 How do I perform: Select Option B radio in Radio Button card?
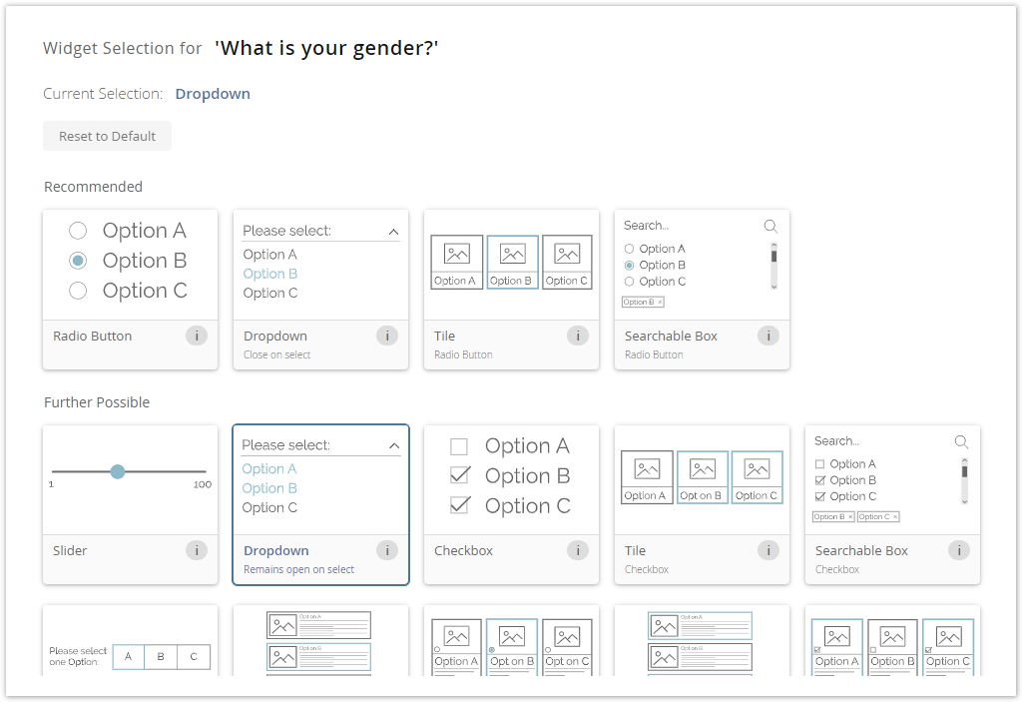coord(78,261)
